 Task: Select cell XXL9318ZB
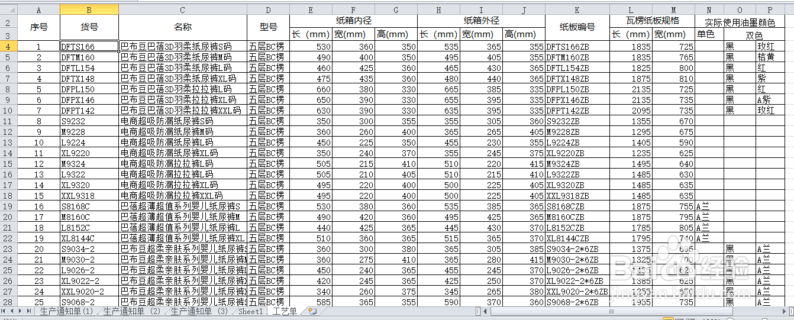pos(577,195)
